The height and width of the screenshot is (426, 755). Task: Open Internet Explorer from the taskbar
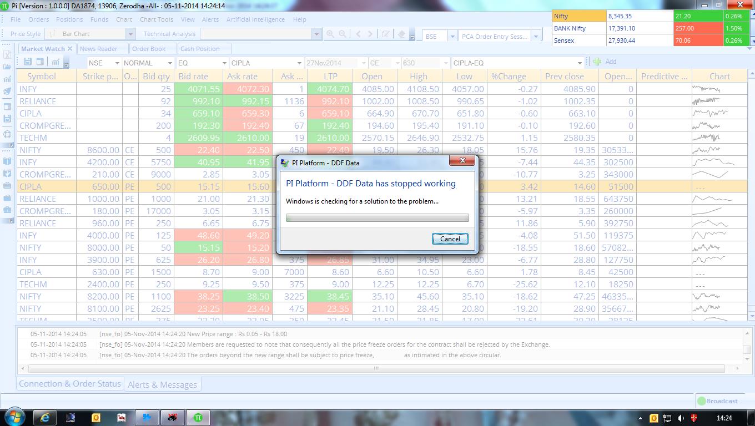(45, 418)
